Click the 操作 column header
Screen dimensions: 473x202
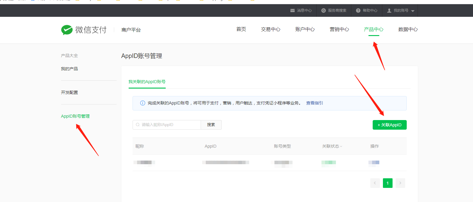pos(374,146)
